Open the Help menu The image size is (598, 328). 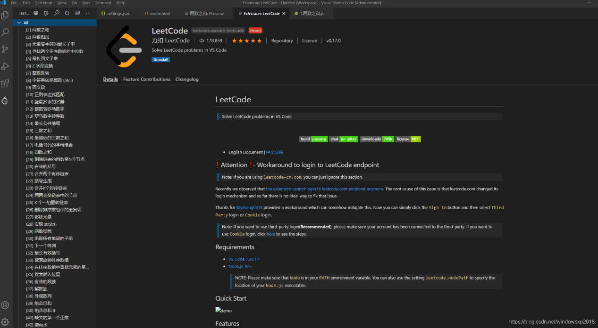pyautogui.click(x=121, y=3)
